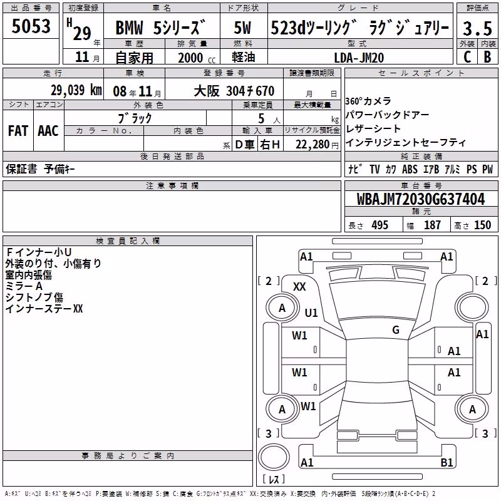The height and width of the screenshot is (501, 501).
Task: Click the B1 mark on the rear bumper
Action: 447,462
